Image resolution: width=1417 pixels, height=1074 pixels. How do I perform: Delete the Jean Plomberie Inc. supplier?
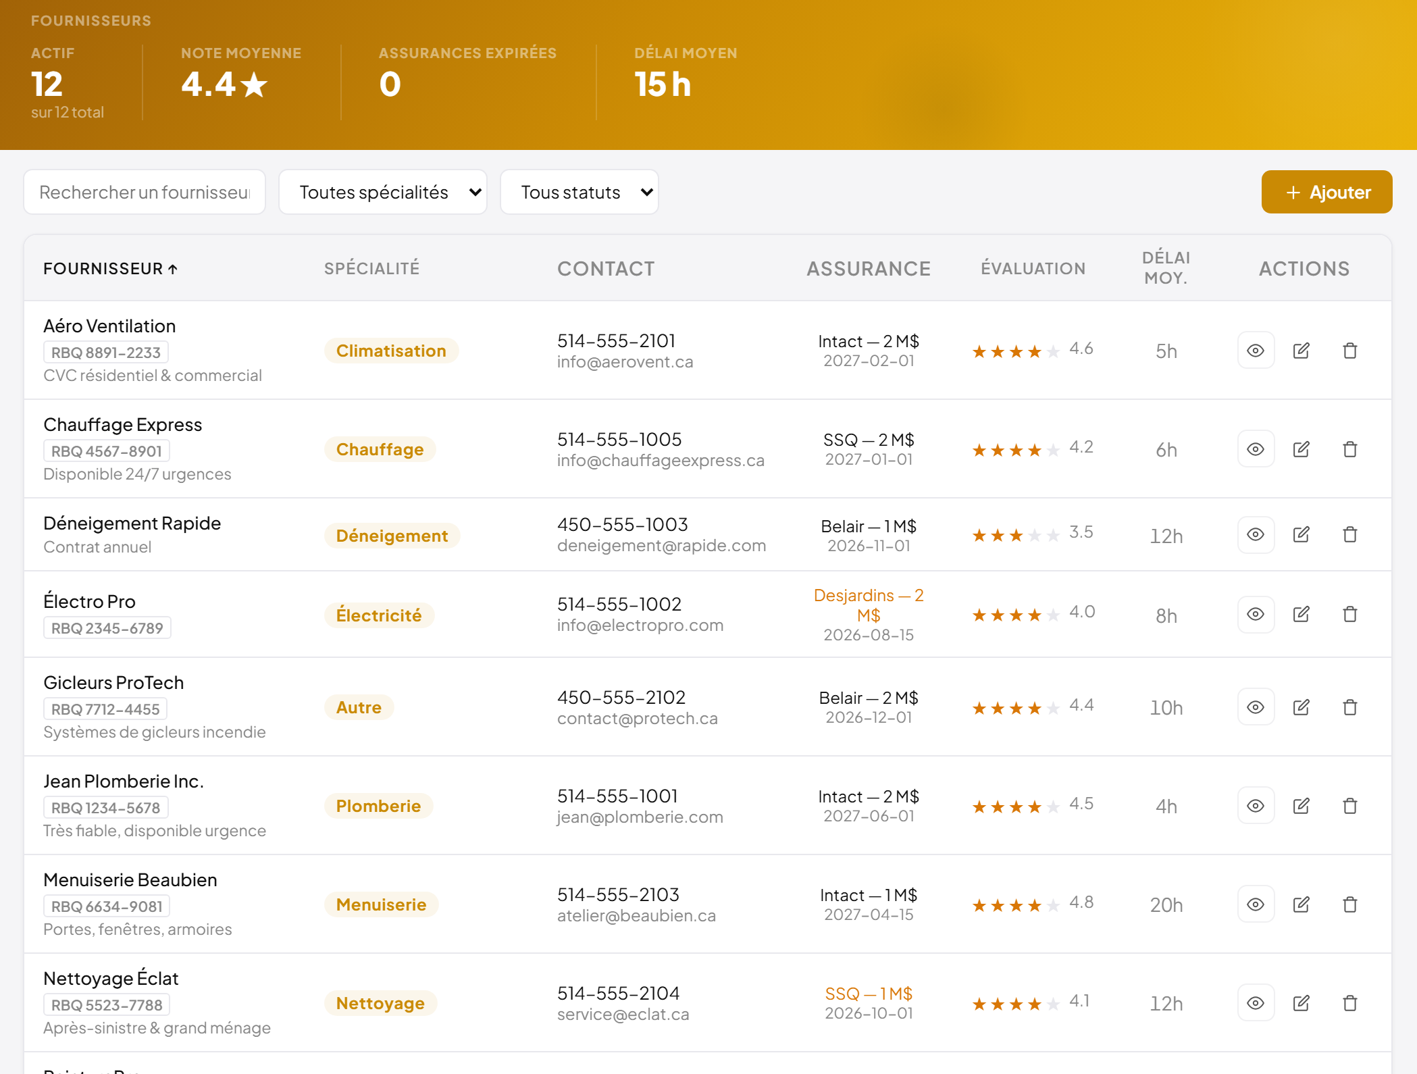[1350, 806]
